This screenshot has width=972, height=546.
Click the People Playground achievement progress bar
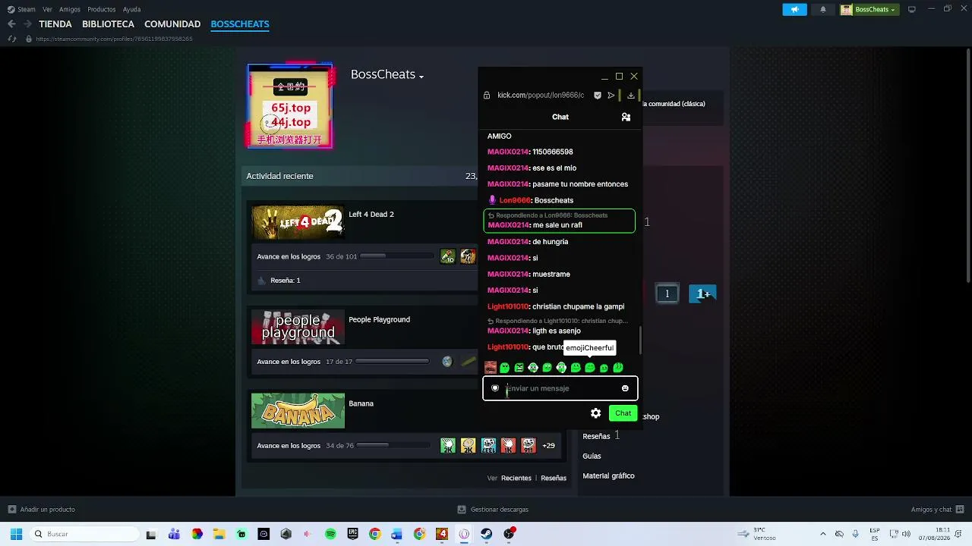click(x=392, y=362)
